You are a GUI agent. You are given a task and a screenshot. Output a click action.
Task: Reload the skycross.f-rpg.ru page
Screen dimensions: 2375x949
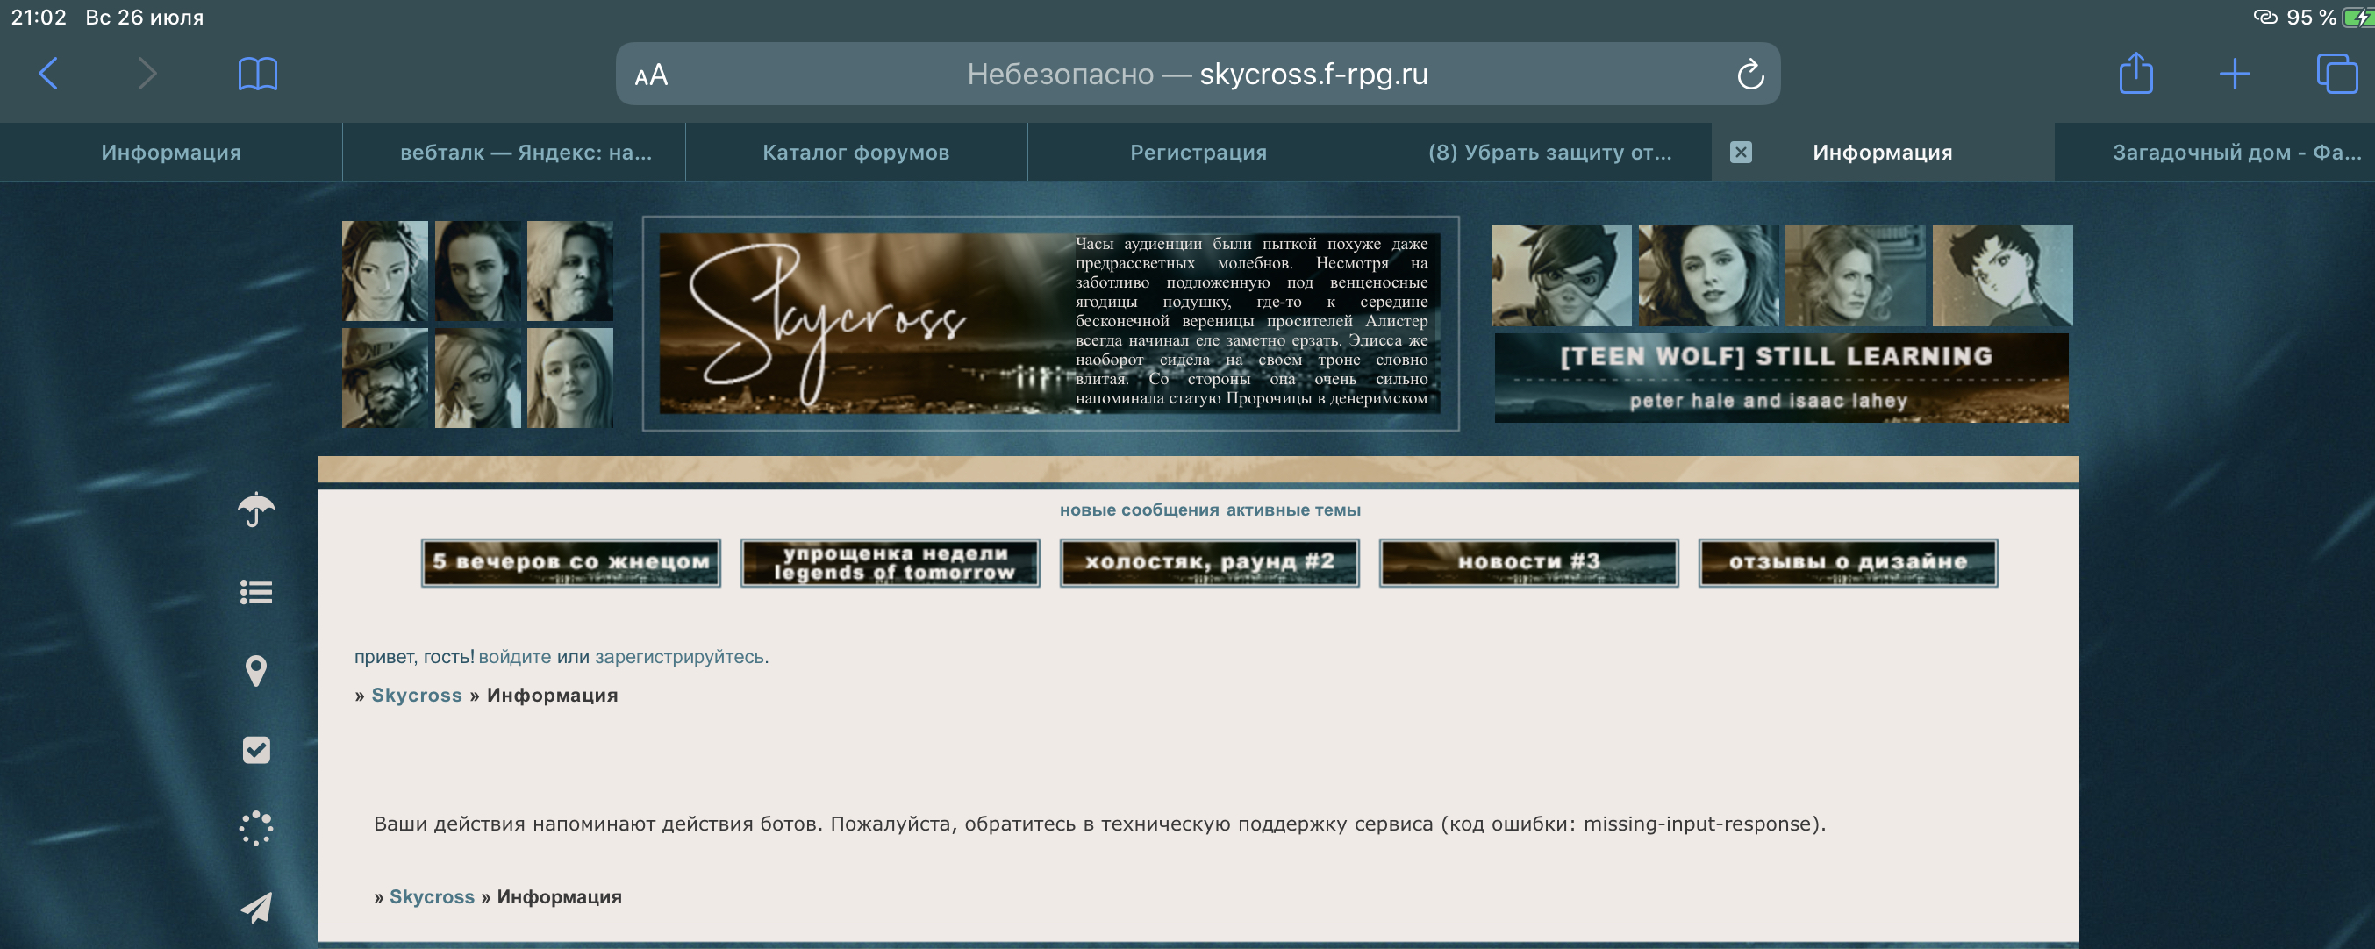[1750, 75]
